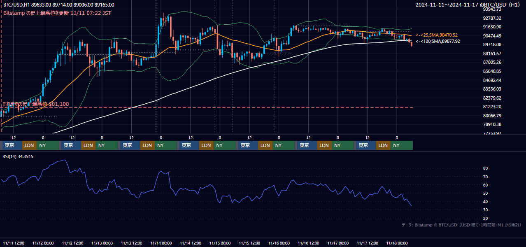Click the 11/11 12:00 time axis label
The width and height of the screenshot is (526, 247).
point(14,243)
